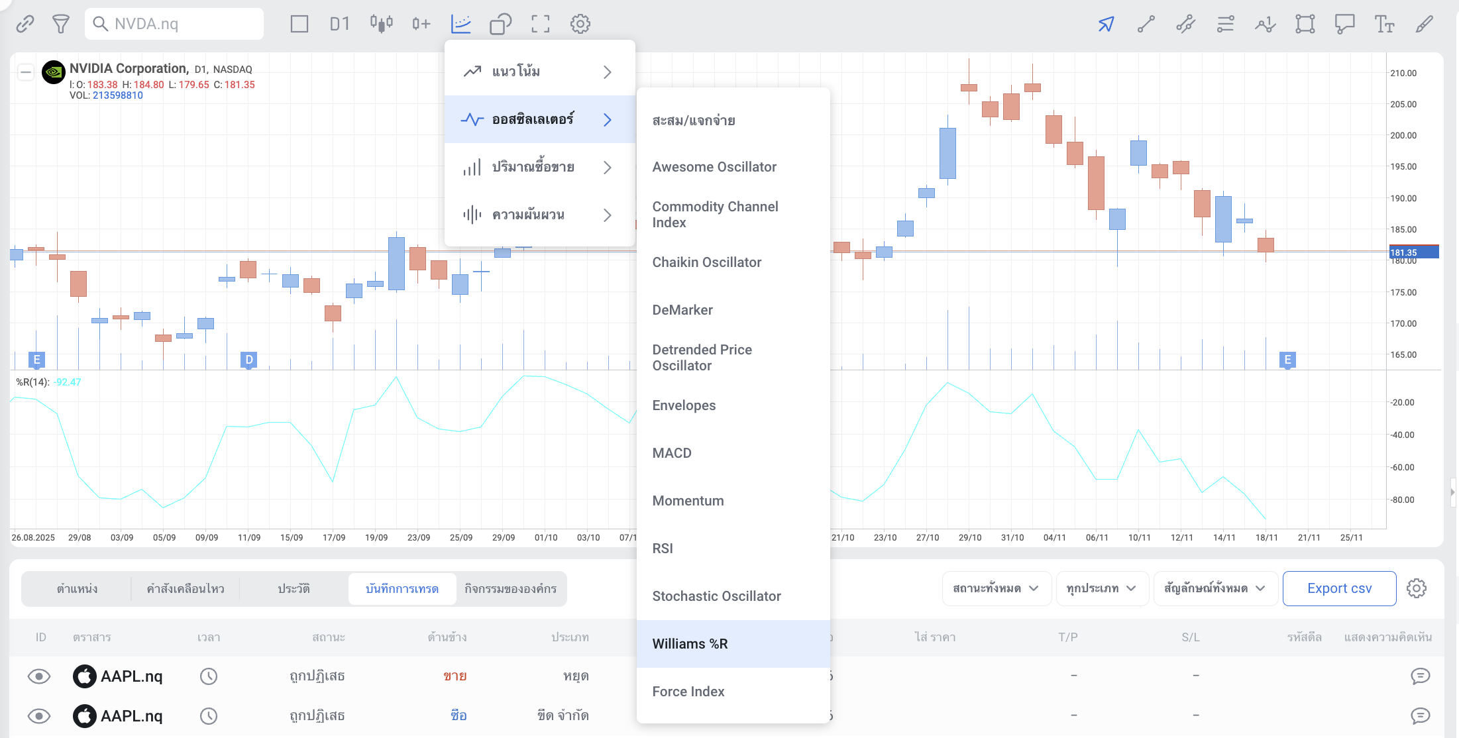Open chart settings gear in the top toolbar
Image resolution: width=1459 pixels, height=738 pixels.
(x=580, y=25)
